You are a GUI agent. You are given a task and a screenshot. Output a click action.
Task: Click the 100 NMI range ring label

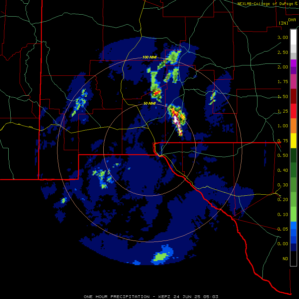(149, 57)
